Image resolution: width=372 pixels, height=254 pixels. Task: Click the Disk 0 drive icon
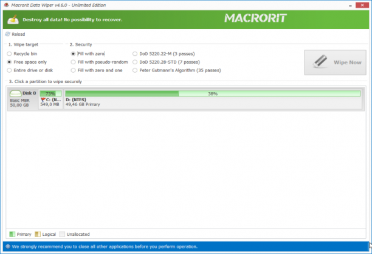(x=15, y=93)
